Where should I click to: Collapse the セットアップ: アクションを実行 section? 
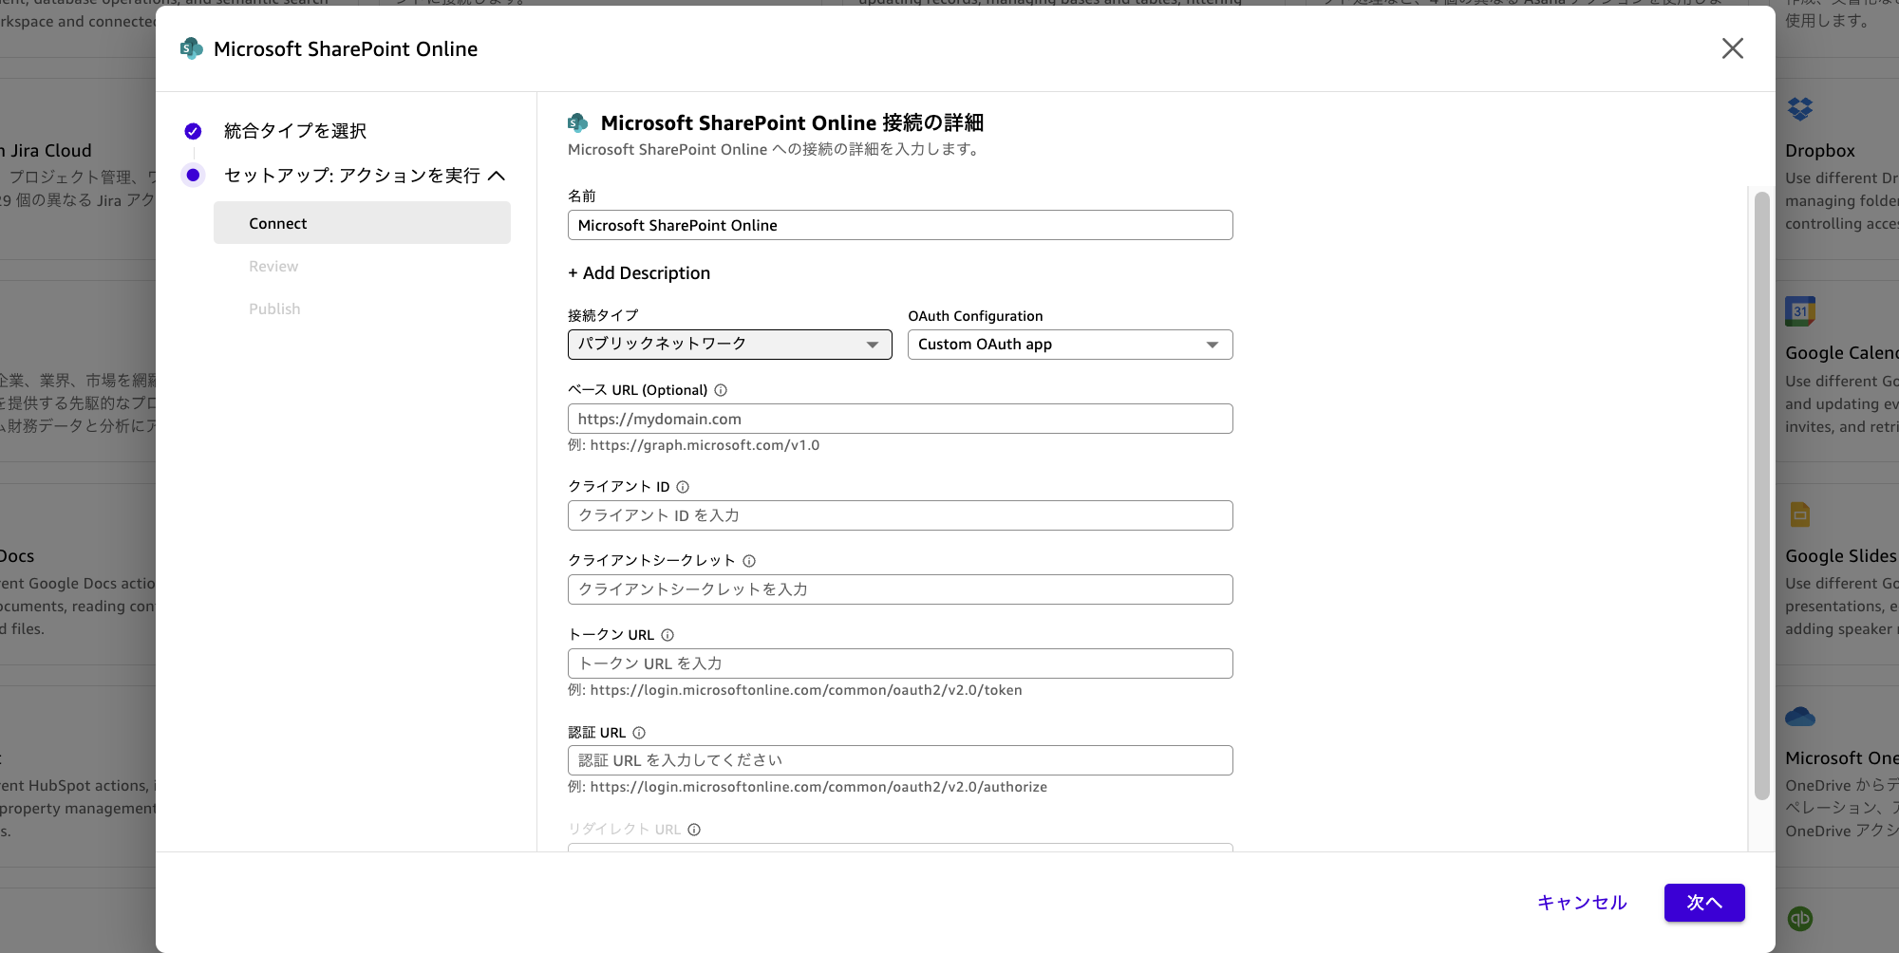pos(497,176)
